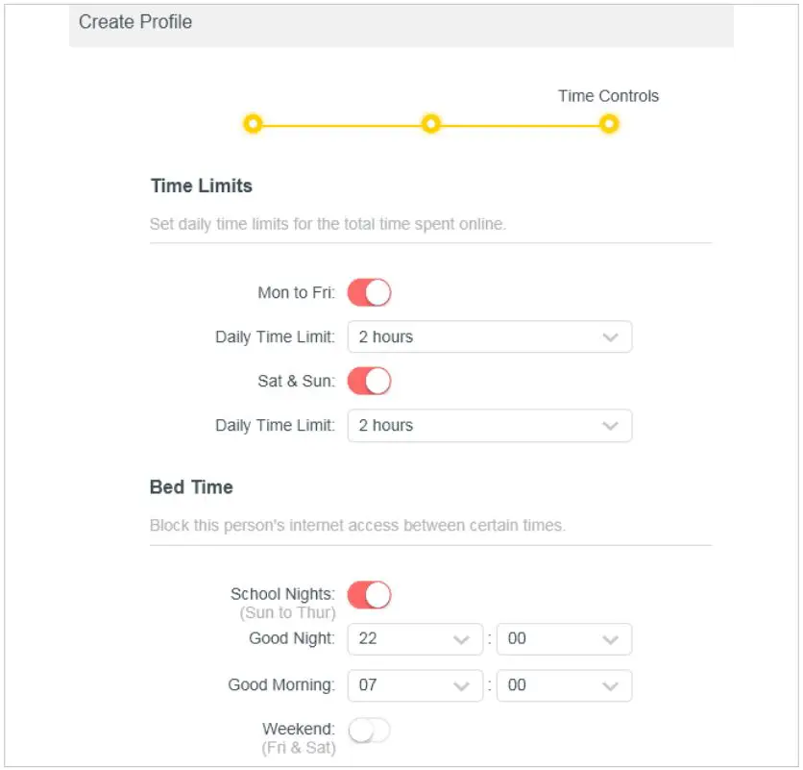Enable the Weekend bed time switch

coord(369,732)
